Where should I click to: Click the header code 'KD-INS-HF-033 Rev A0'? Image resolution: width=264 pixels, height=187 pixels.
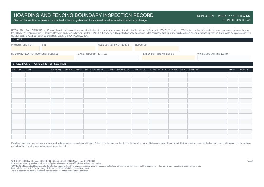click(236, 20)
